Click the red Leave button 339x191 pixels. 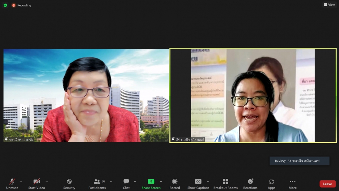click(x=327, y=184)
